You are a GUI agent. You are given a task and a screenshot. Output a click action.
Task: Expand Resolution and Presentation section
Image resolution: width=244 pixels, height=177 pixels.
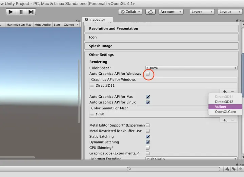[x=161, y=28]
